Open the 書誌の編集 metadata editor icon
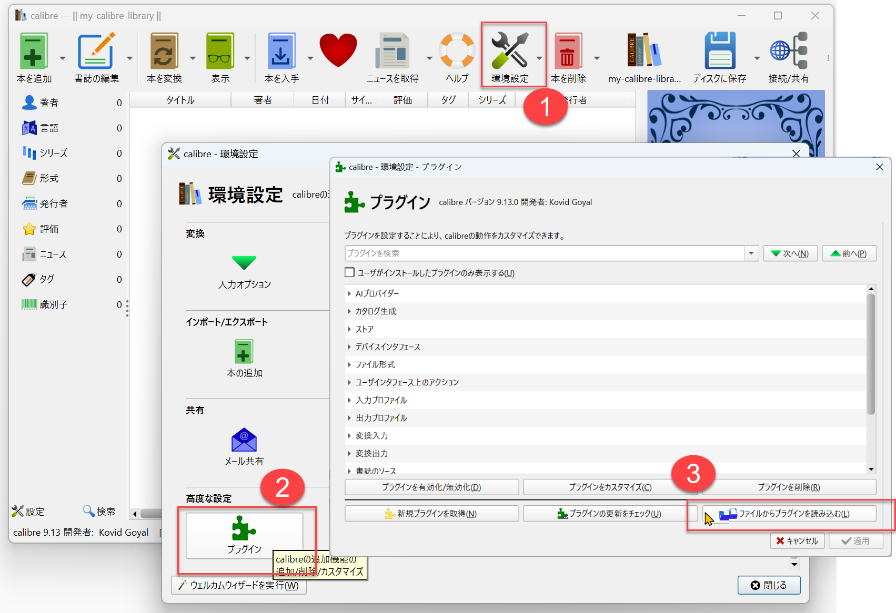Viewport: 896px width, 613px height. 96,50
